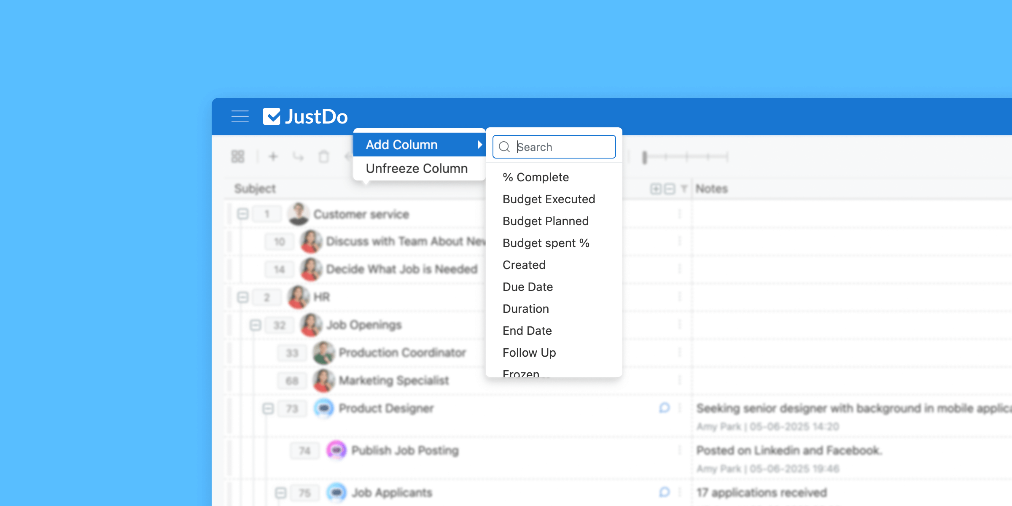1012x506 pixels.
Task: Open the hamburger menu icon
Action: click(x=240, y=116)
